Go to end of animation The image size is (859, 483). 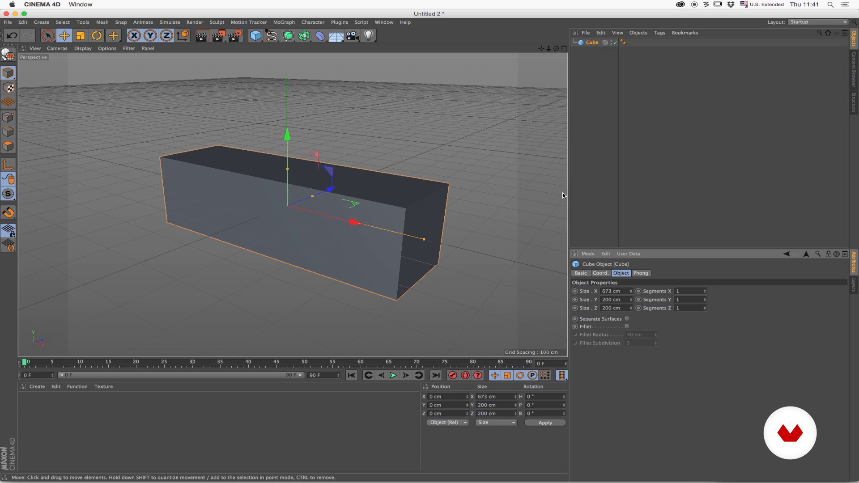coord(436,376)
